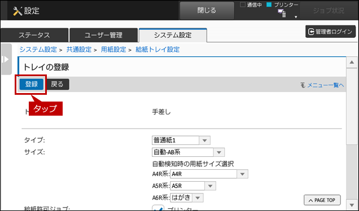Click the サイズ: label
359x211 pixels.
(34, 152)
